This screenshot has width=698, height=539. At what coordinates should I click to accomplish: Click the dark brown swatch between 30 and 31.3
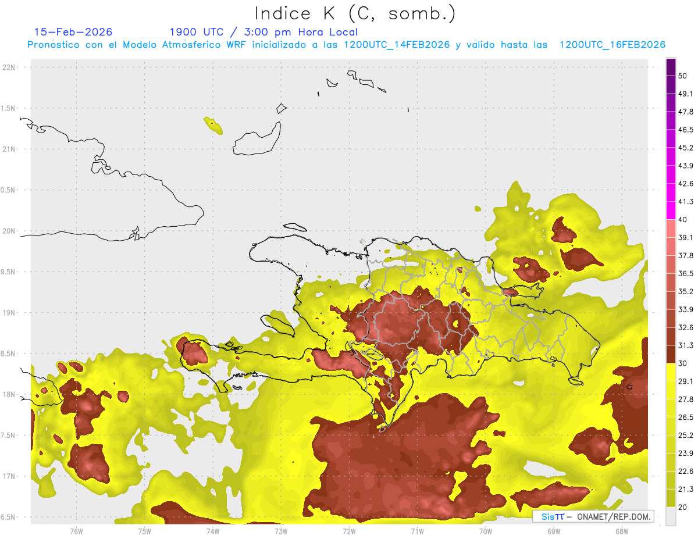(671, 354)
